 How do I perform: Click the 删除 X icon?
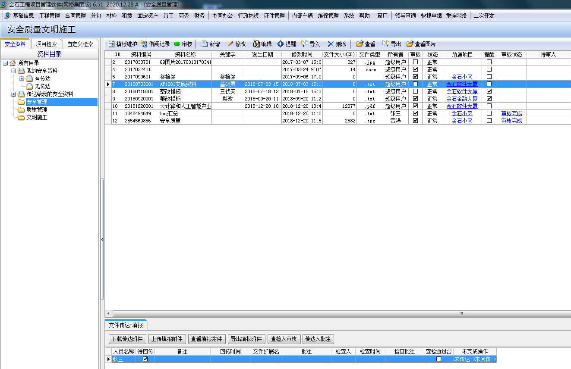point(331,44)
